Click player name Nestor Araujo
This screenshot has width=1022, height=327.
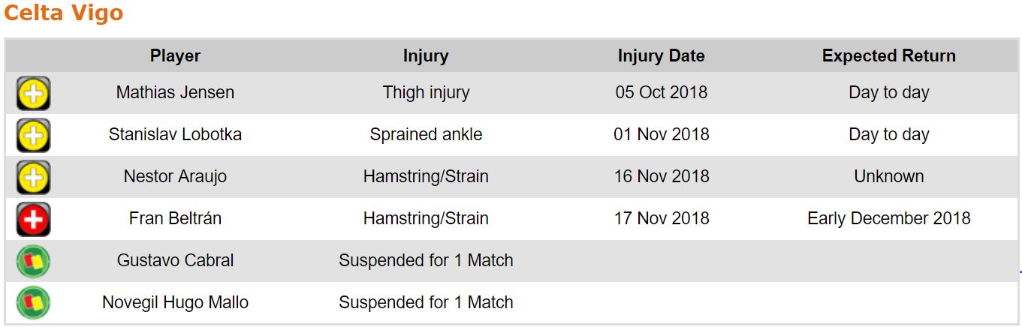[x=175, y=176]
